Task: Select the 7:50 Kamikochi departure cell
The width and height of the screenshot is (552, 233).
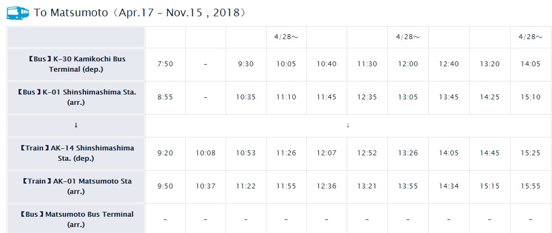Action: pyautogui.click(x=166, y=64)
